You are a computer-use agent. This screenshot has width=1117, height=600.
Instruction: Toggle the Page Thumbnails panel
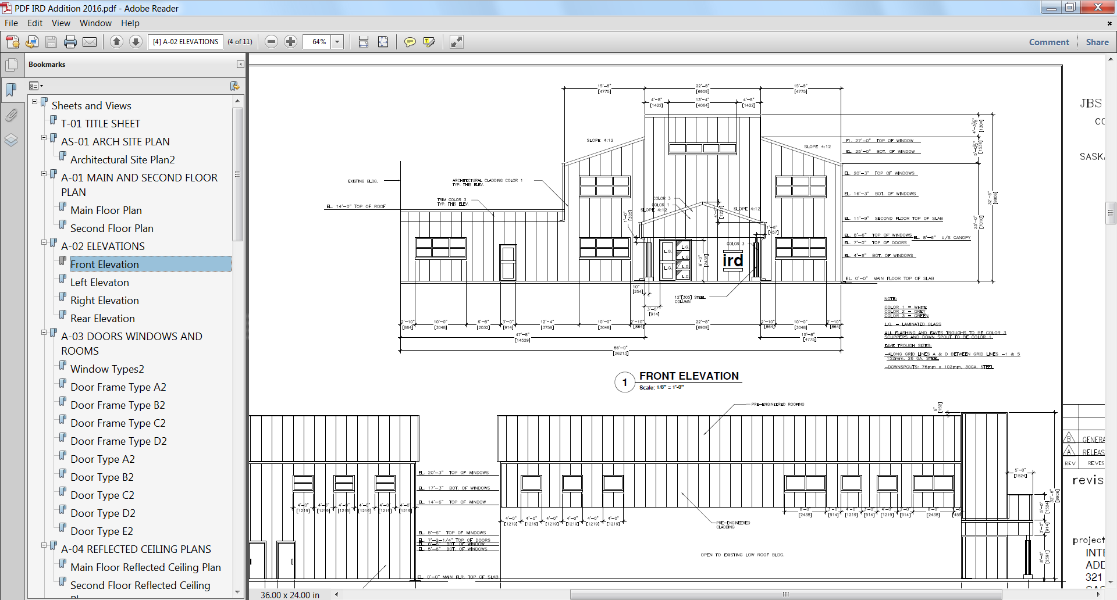click(11, 65)
